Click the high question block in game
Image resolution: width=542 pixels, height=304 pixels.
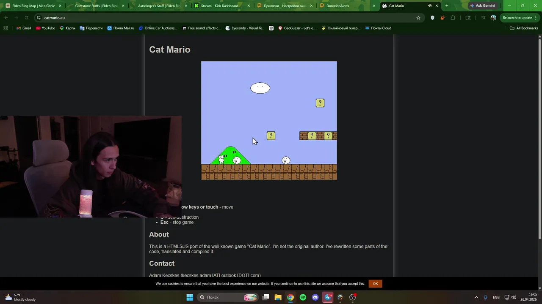coord(320,103)
